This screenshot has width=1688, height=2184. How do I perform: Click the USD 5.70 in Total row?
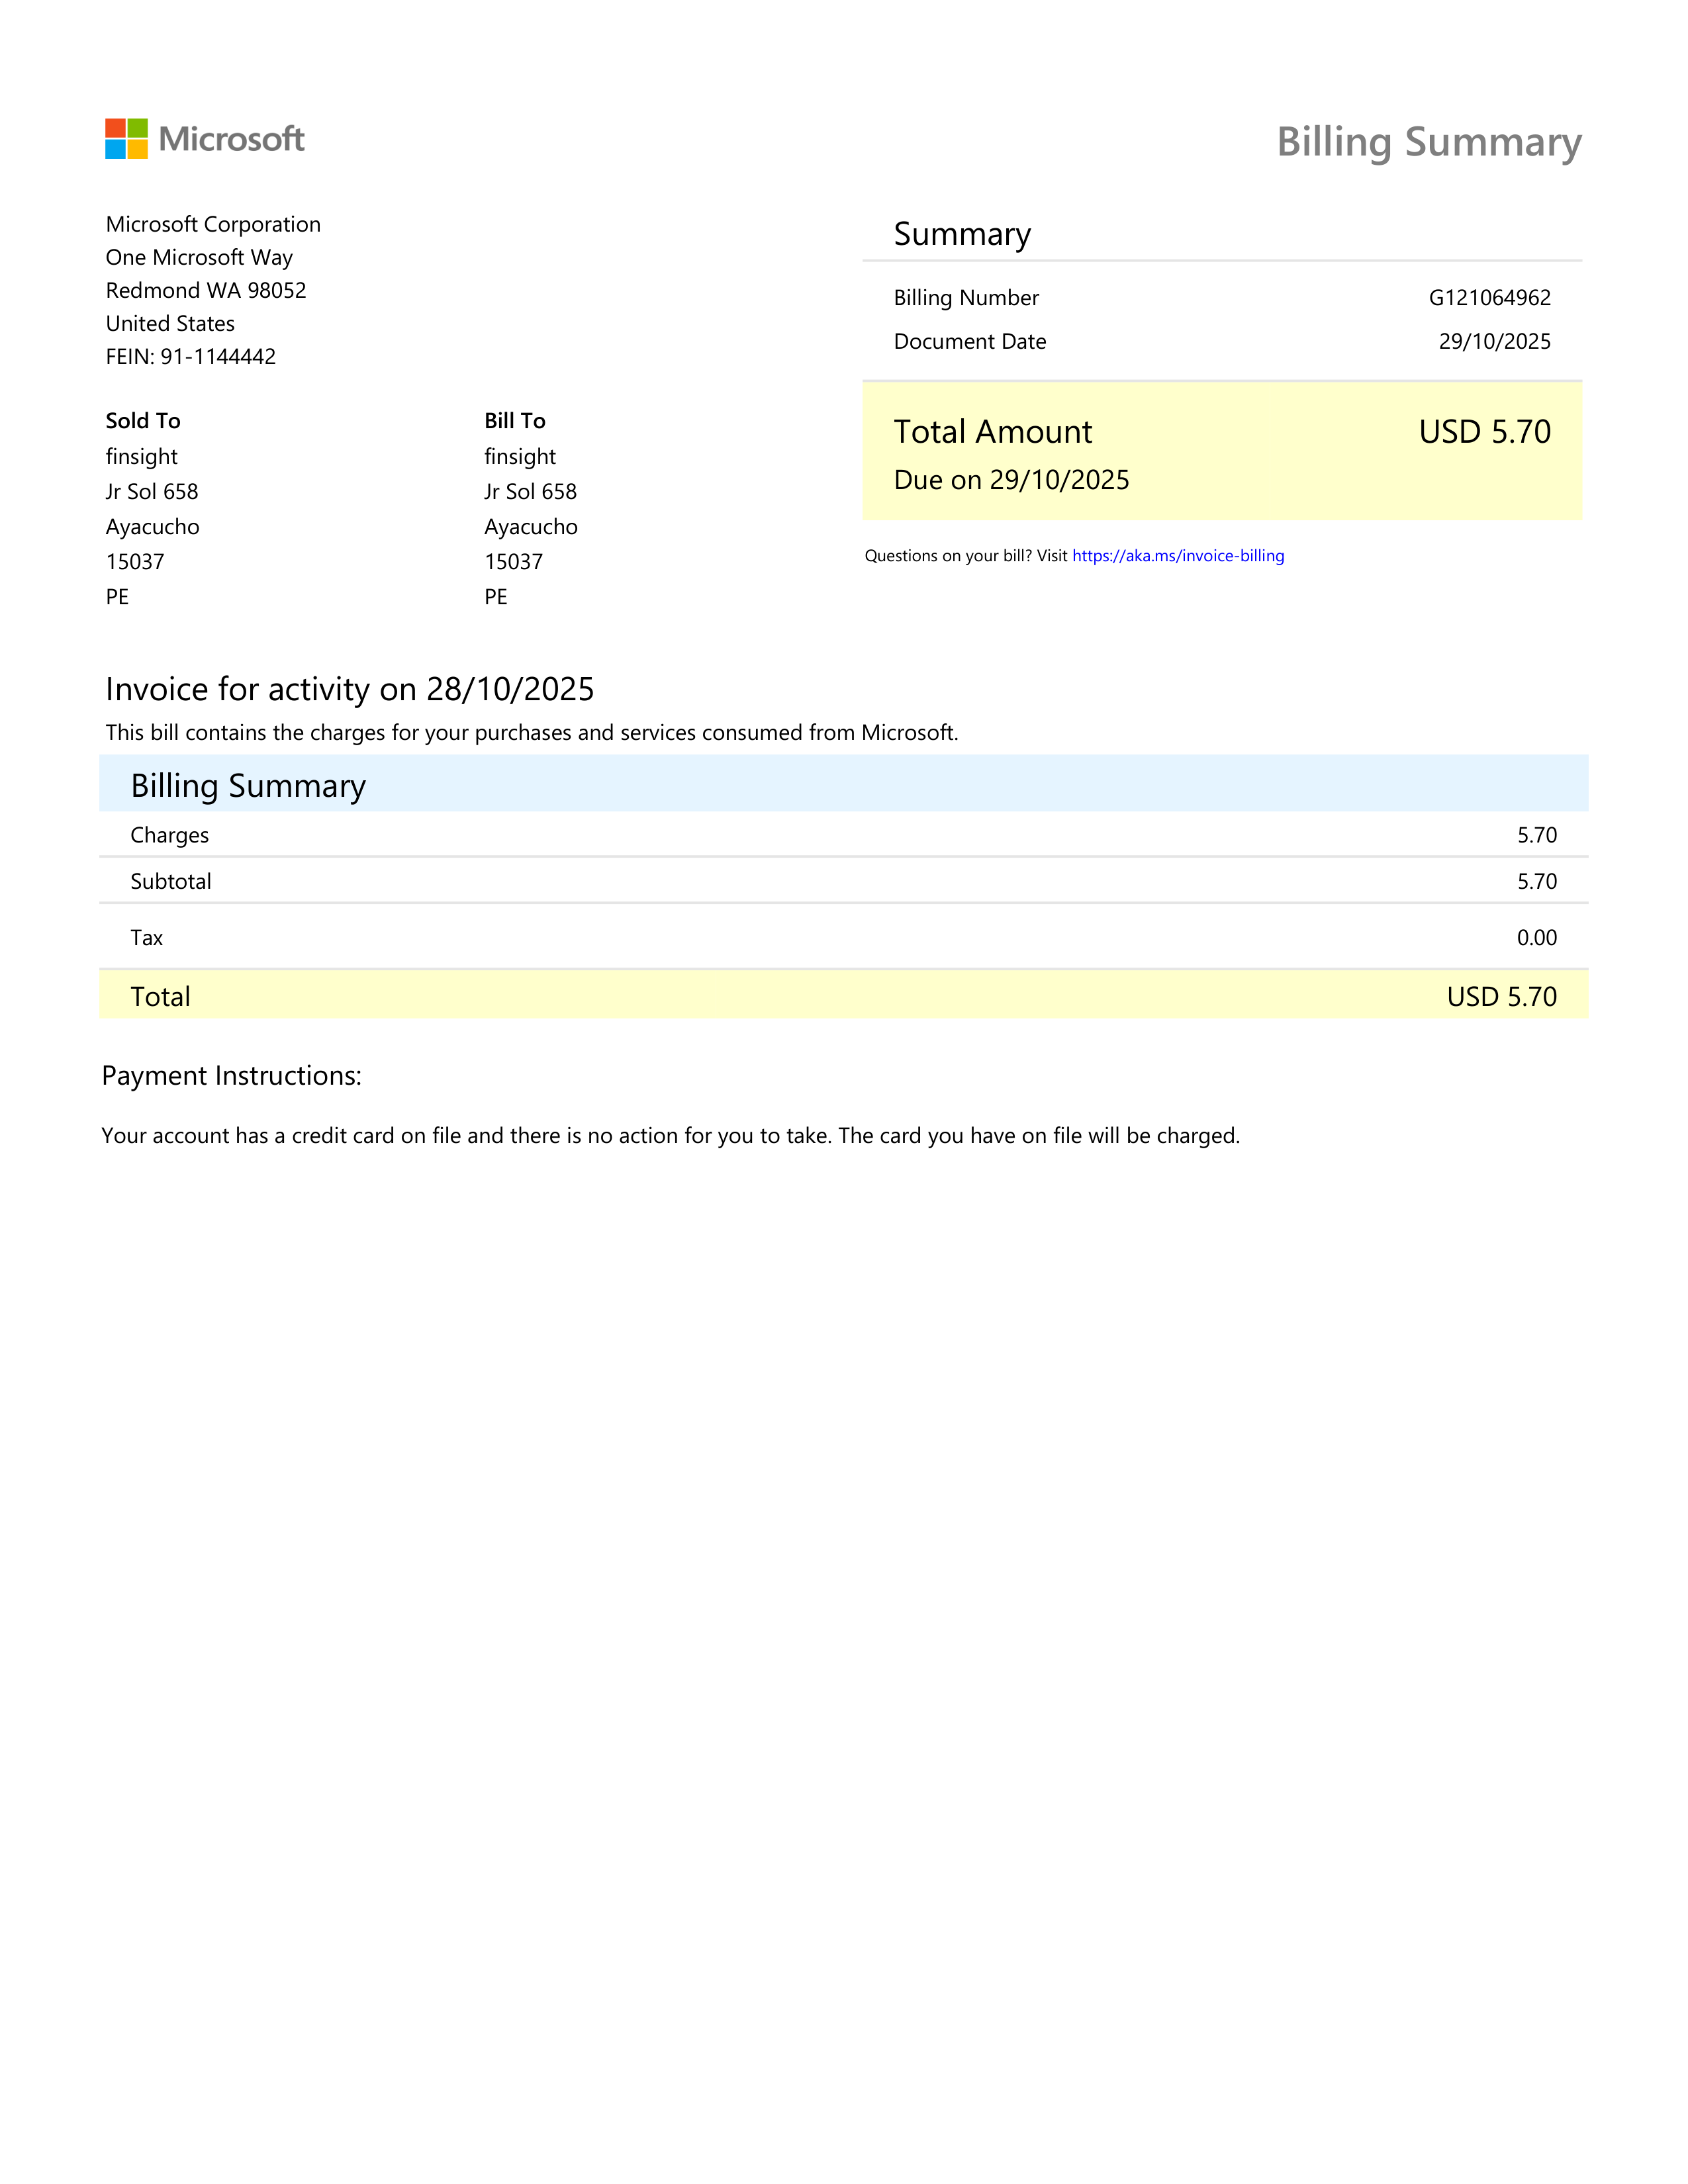pos(1502,997)
